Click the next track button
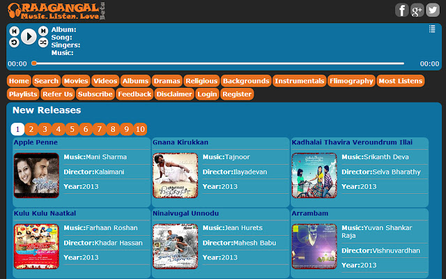Viewport: 446px width, 279px height. (43, 31)
